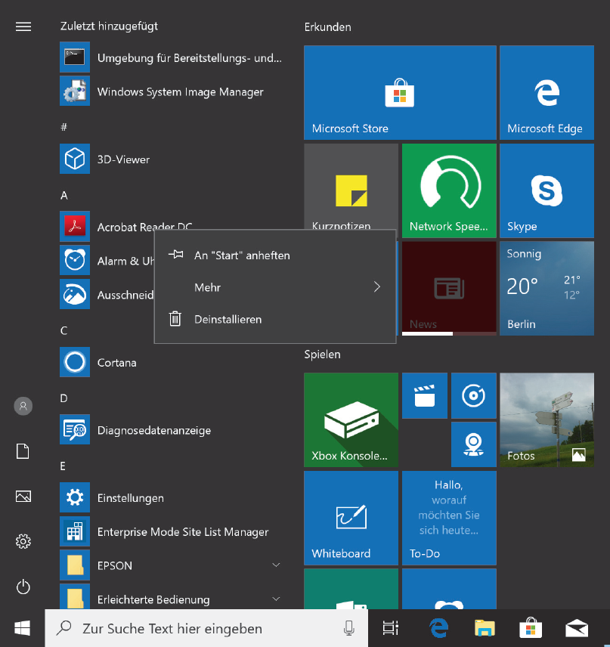610x647 pixels.
Task: Click in the taskbar search field
Action: [x=206, y=628]
